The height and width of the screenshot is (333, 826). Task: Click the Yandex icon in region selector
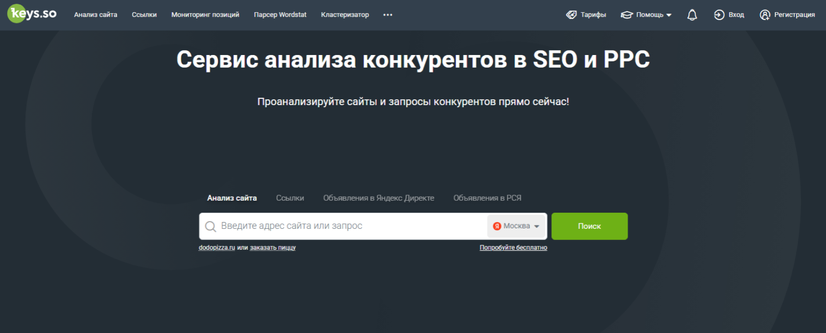(497, 226)
